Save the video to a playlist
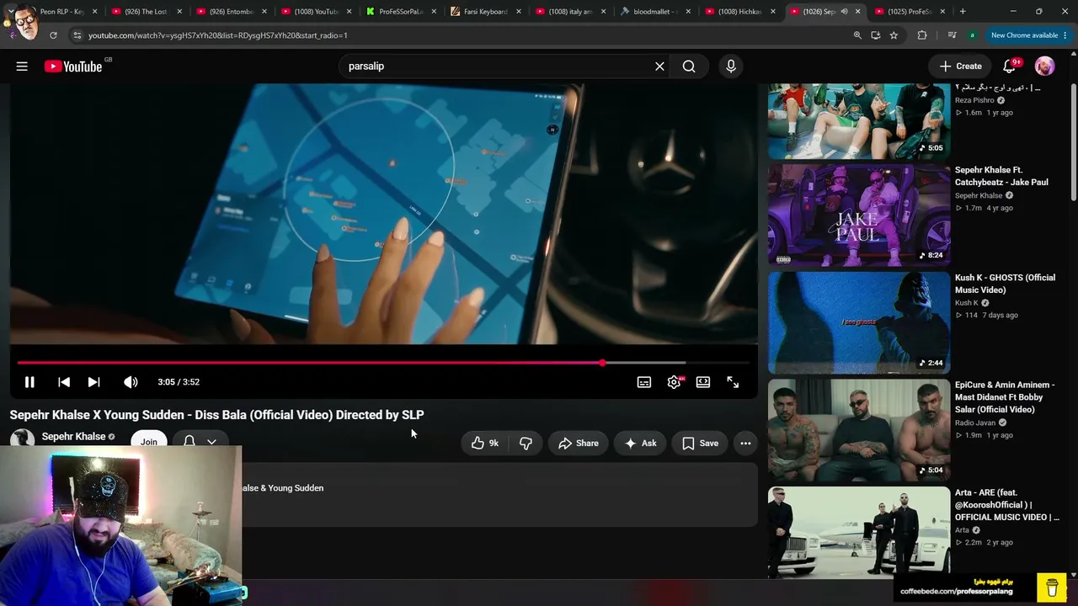Screen dimensions: 1078x606 (700, 444)
